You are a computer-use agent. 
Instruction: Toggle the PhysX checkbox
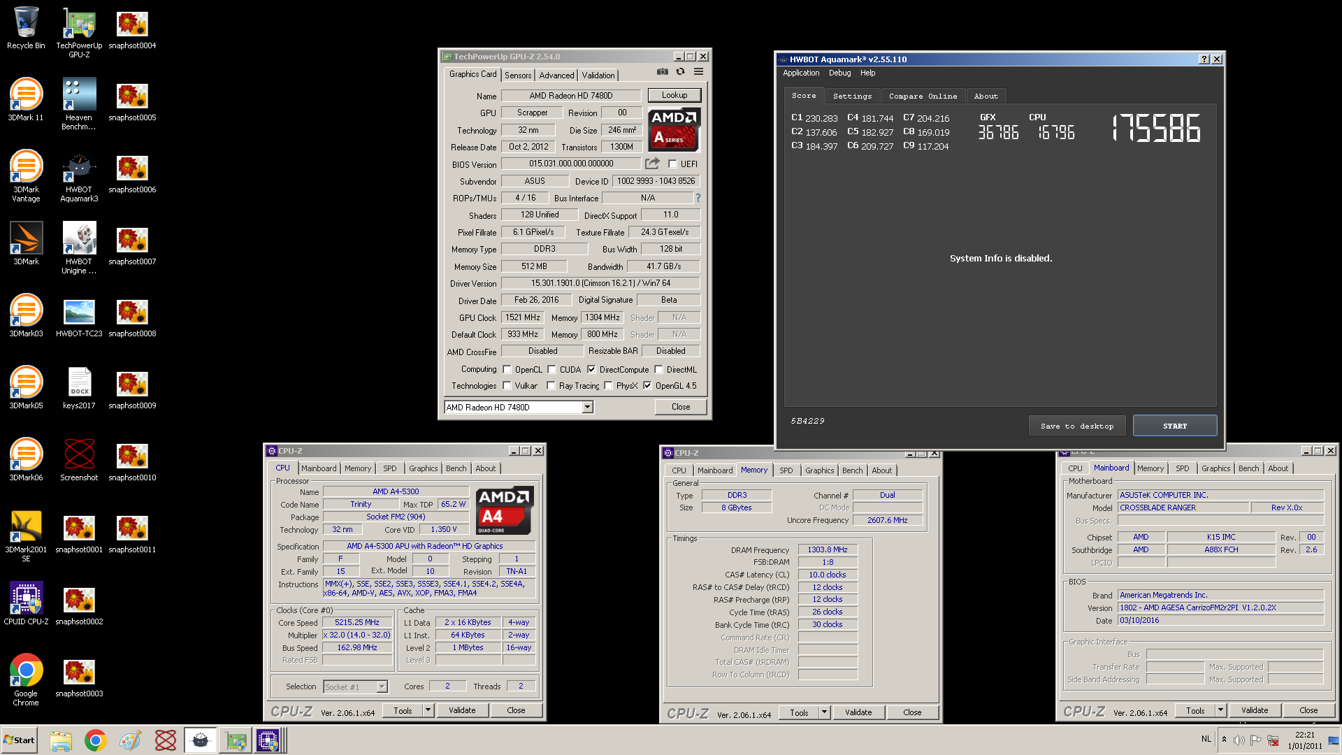pyautogui.click(x=608, y=386)
